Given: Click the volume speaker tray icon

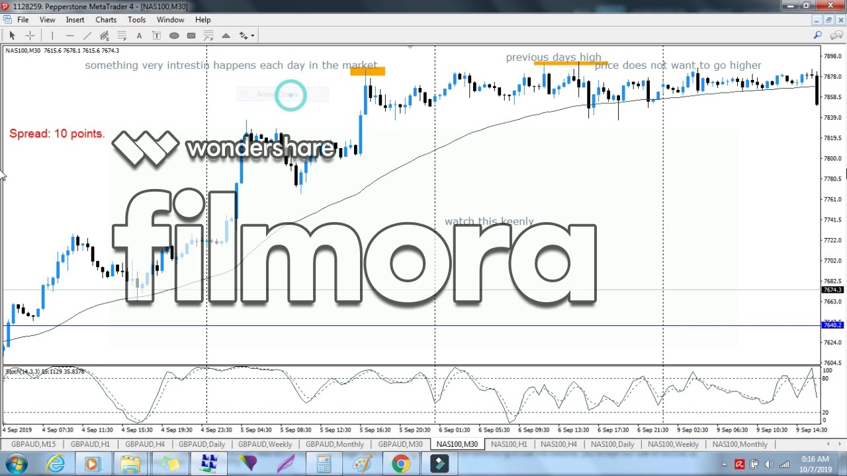Looking at the screenshot, I should [x=769, y=464].
